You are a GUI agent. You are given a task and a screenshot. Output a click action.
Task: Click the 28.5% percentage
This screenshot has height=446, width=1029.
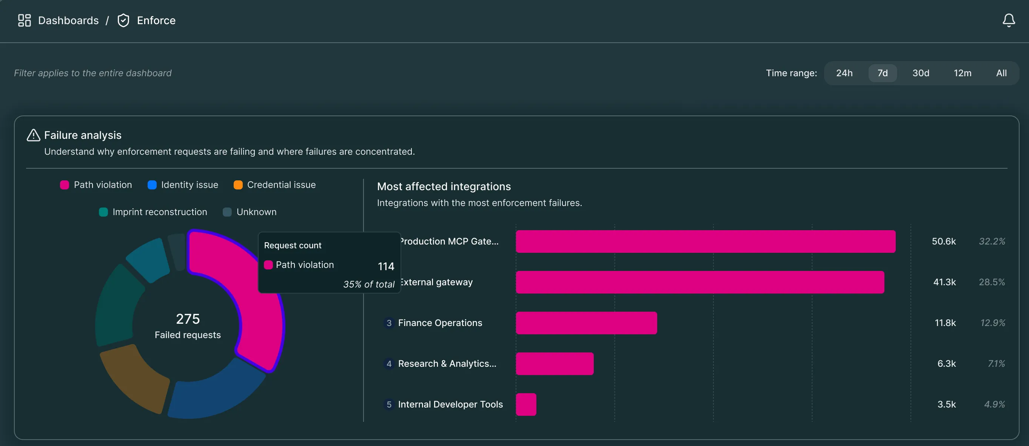coord(992,282)
